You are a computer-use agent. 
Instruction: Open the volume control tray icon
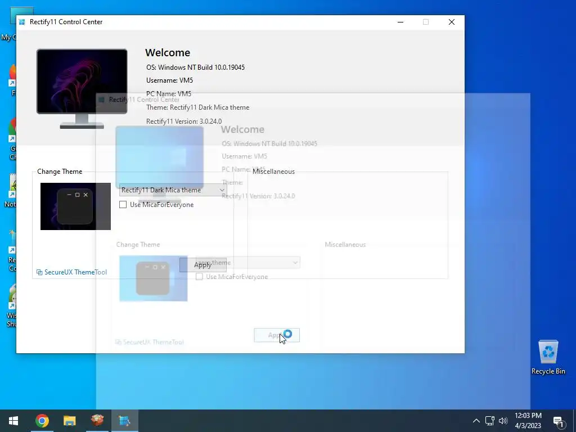503,421
